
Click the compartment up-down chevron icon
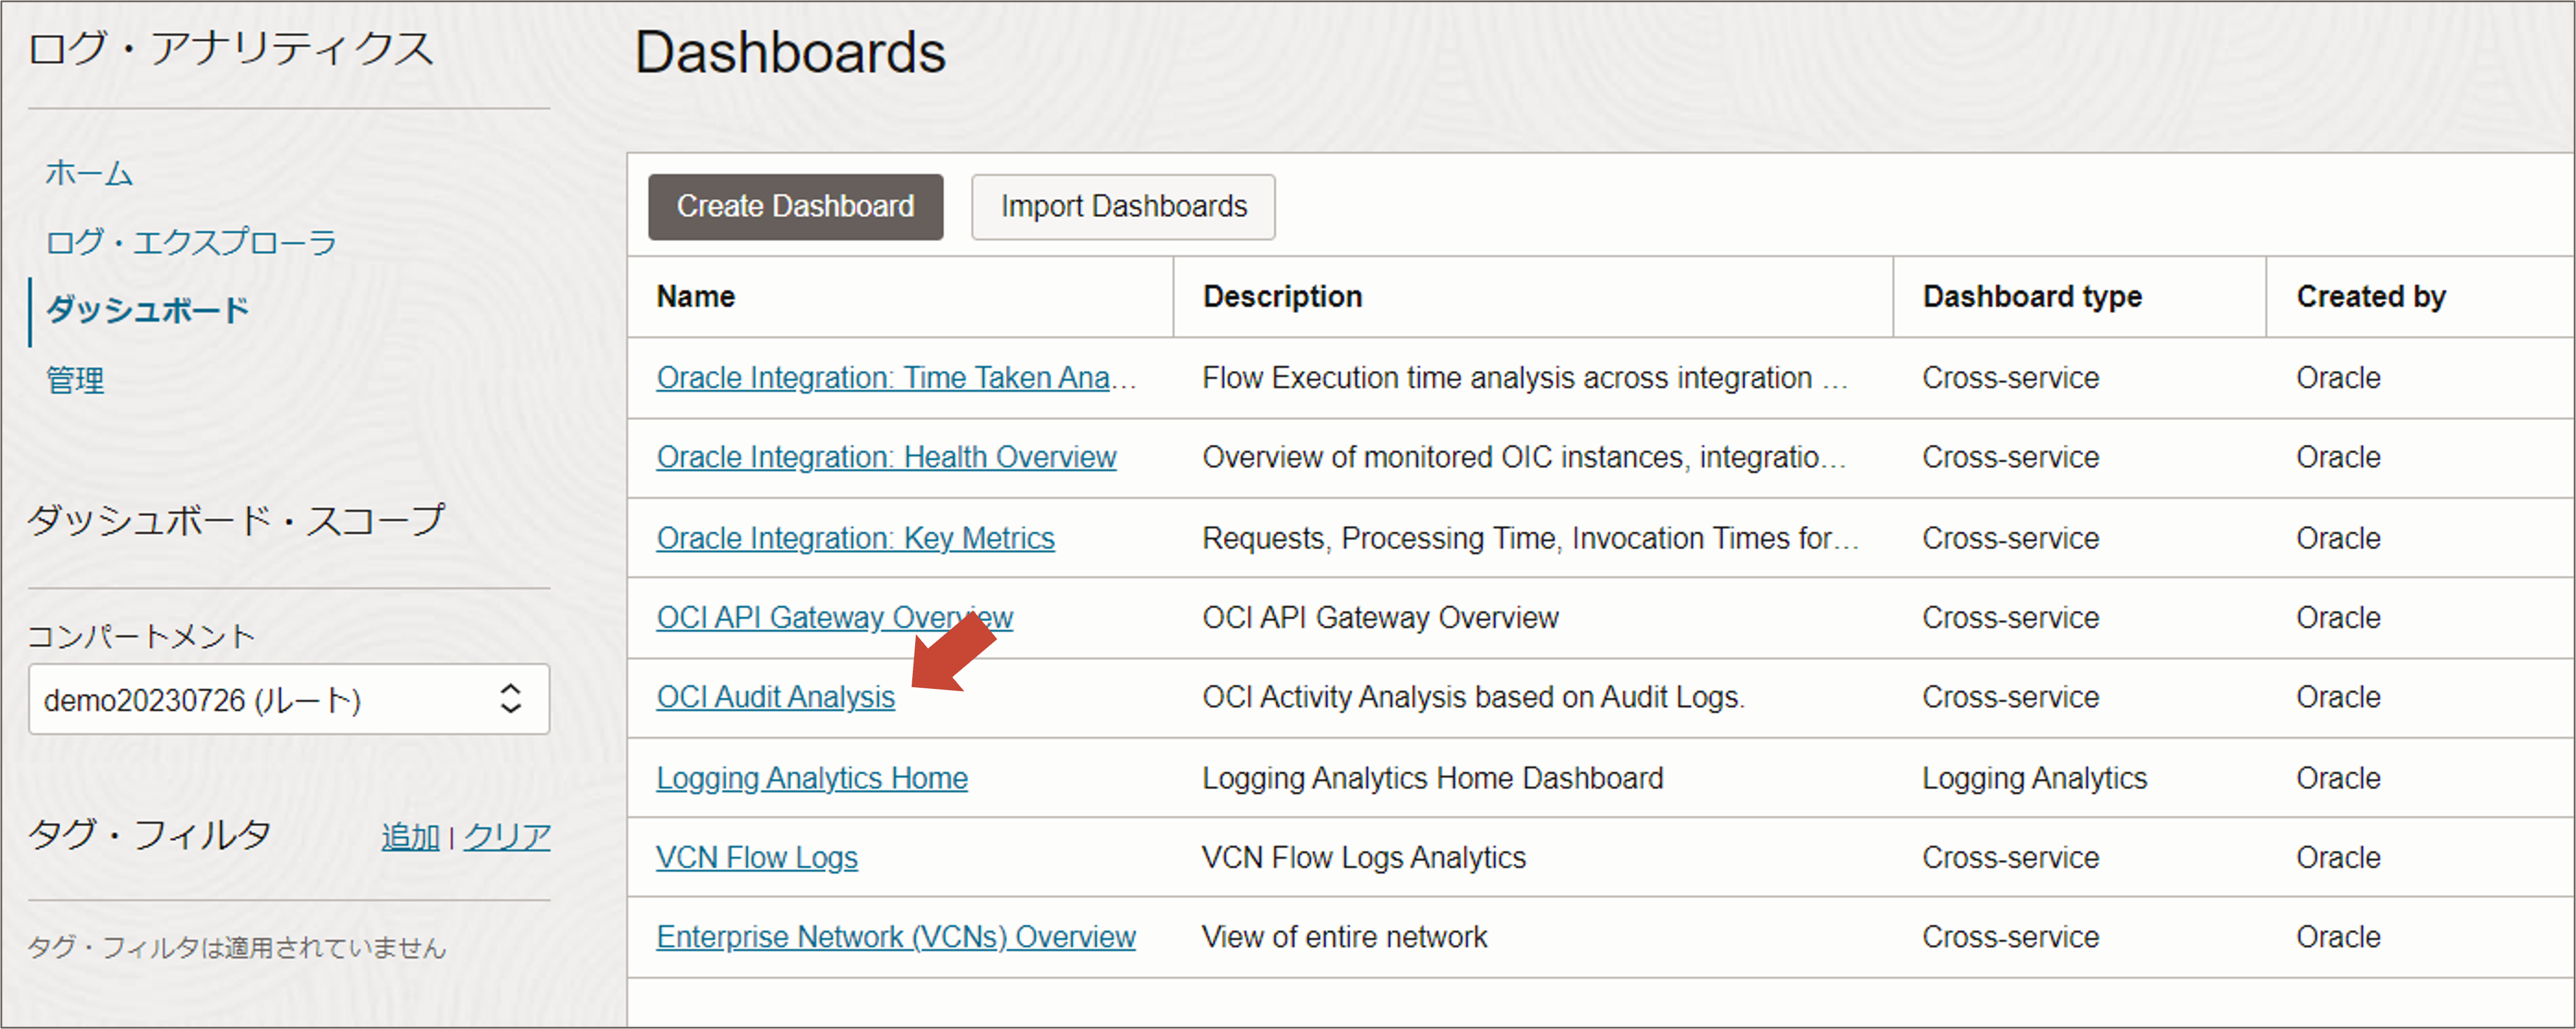click(x=510, y=698)
